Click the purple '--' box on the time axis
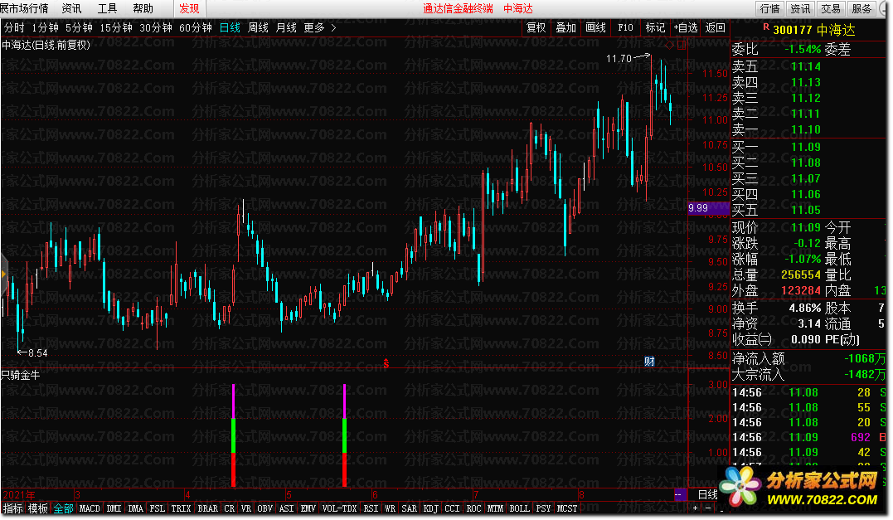893x520 pixels. pyautogui.click(x=680, y=494)
